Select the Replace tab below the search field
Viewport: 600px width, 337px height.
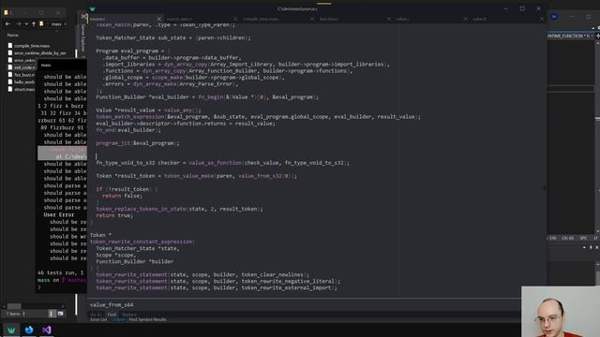tap(129, 315)
